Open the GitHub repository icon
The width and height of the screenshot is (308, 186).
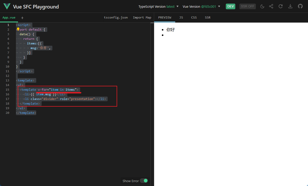(x=300, y=6)
